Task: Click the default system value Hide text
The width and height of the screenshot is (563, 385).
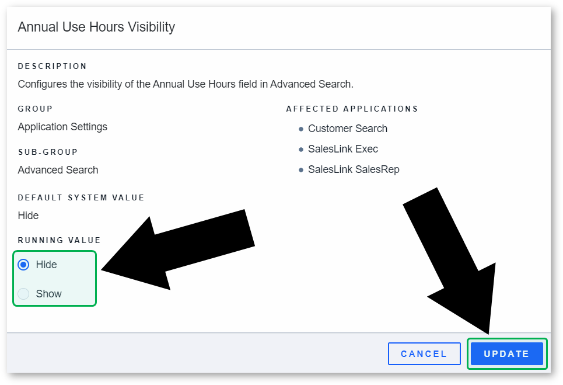Action: tap(28, 216)
